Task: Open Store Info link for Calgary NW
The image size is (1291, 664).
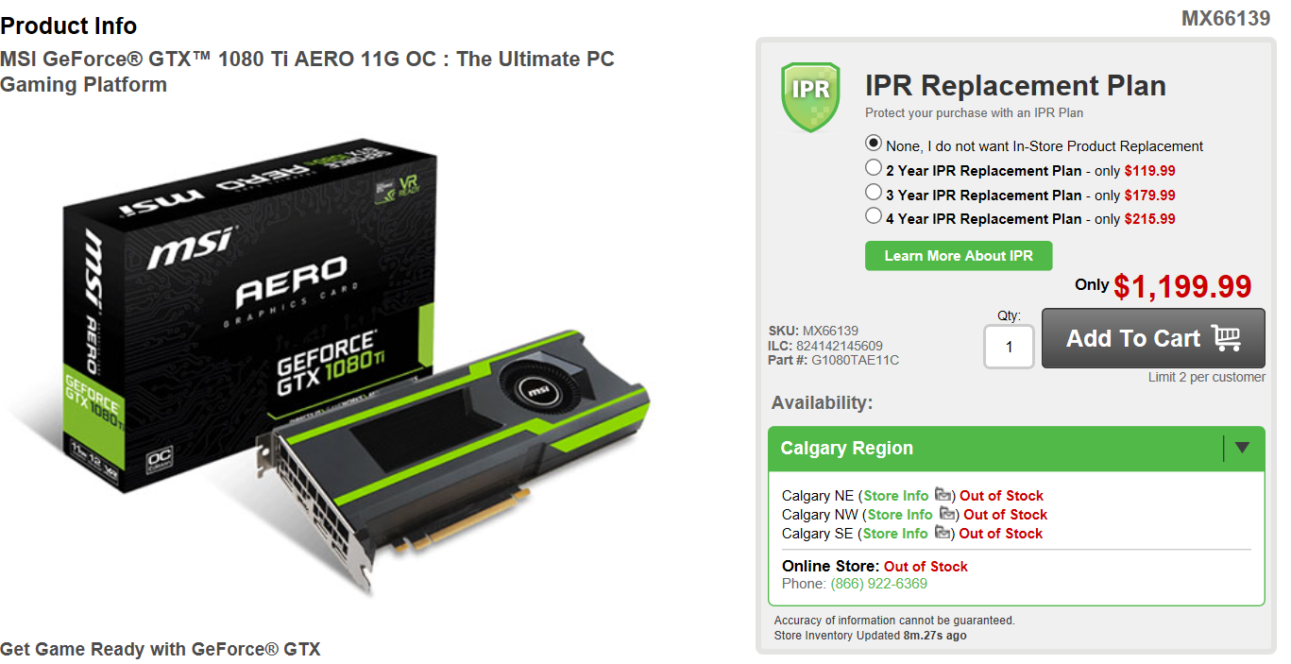Action: (900, 515)
